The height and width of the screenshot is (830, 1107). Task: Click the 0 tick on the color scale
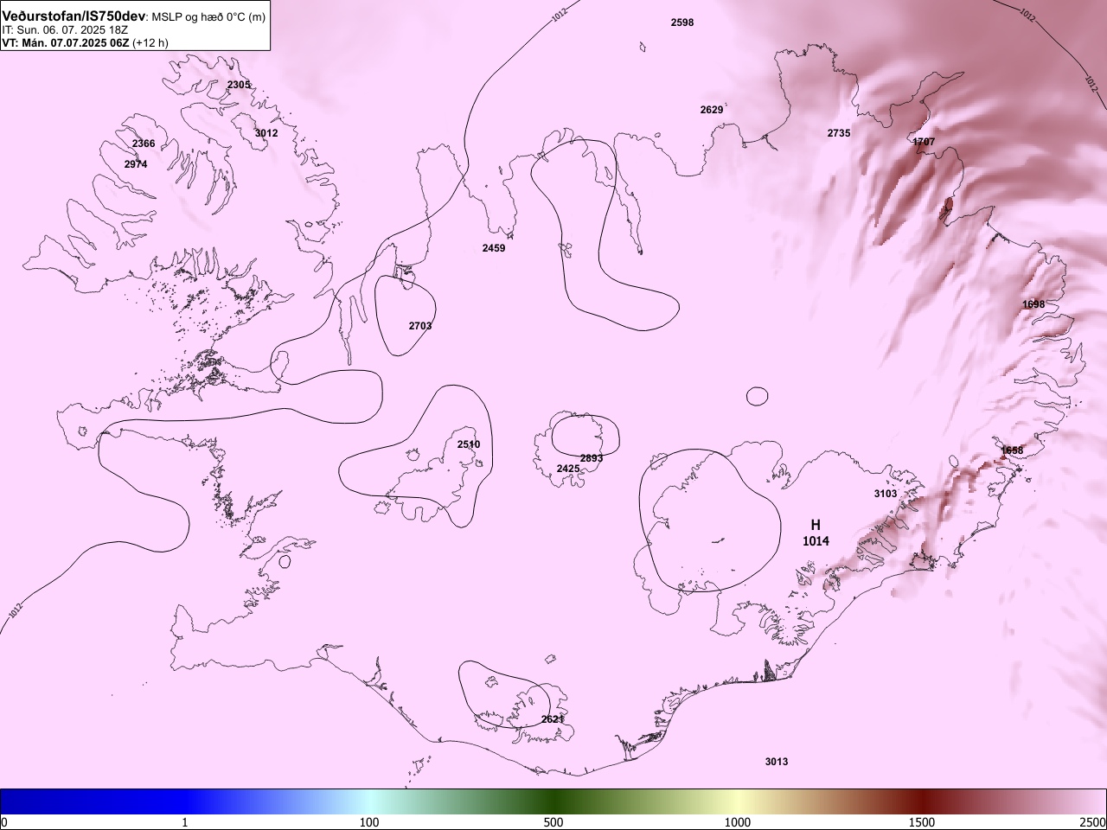pos(4,822)
